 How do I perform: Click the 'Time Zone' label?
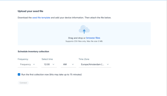coord(84,59)
